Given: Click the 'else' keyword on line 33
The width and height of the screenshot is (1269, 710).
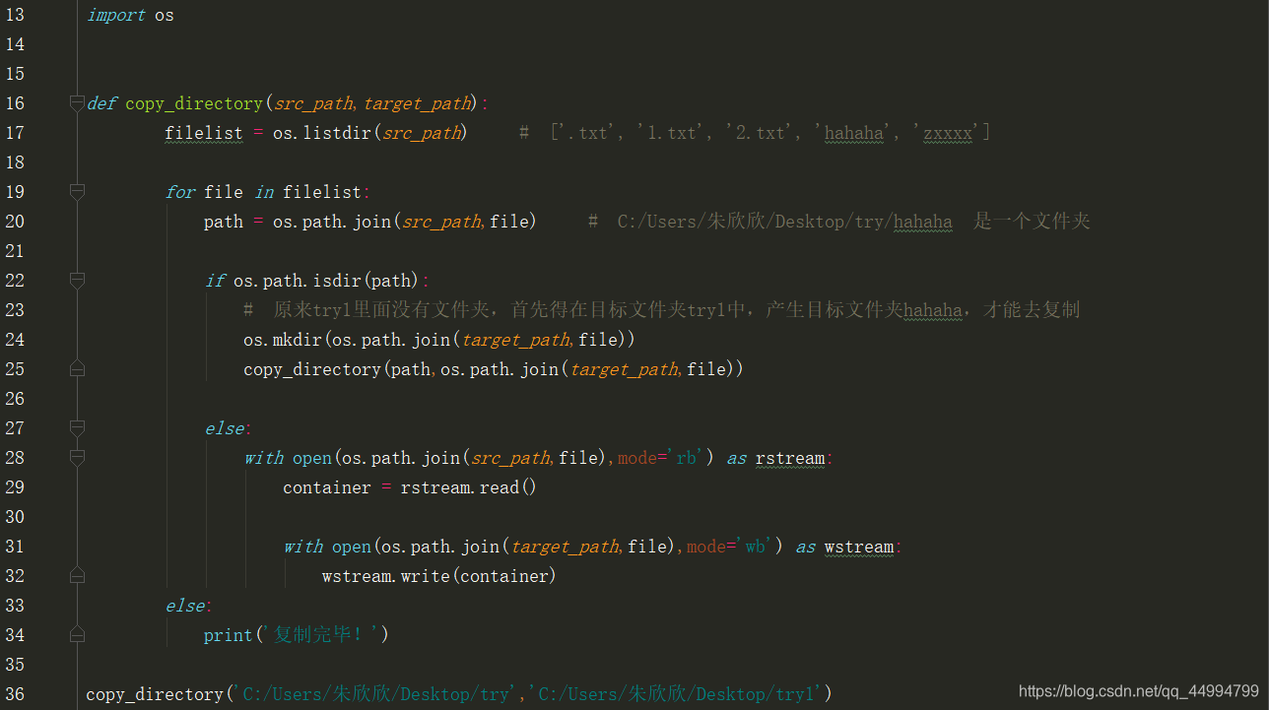Looking at the screenshot, I should (185, 606).
